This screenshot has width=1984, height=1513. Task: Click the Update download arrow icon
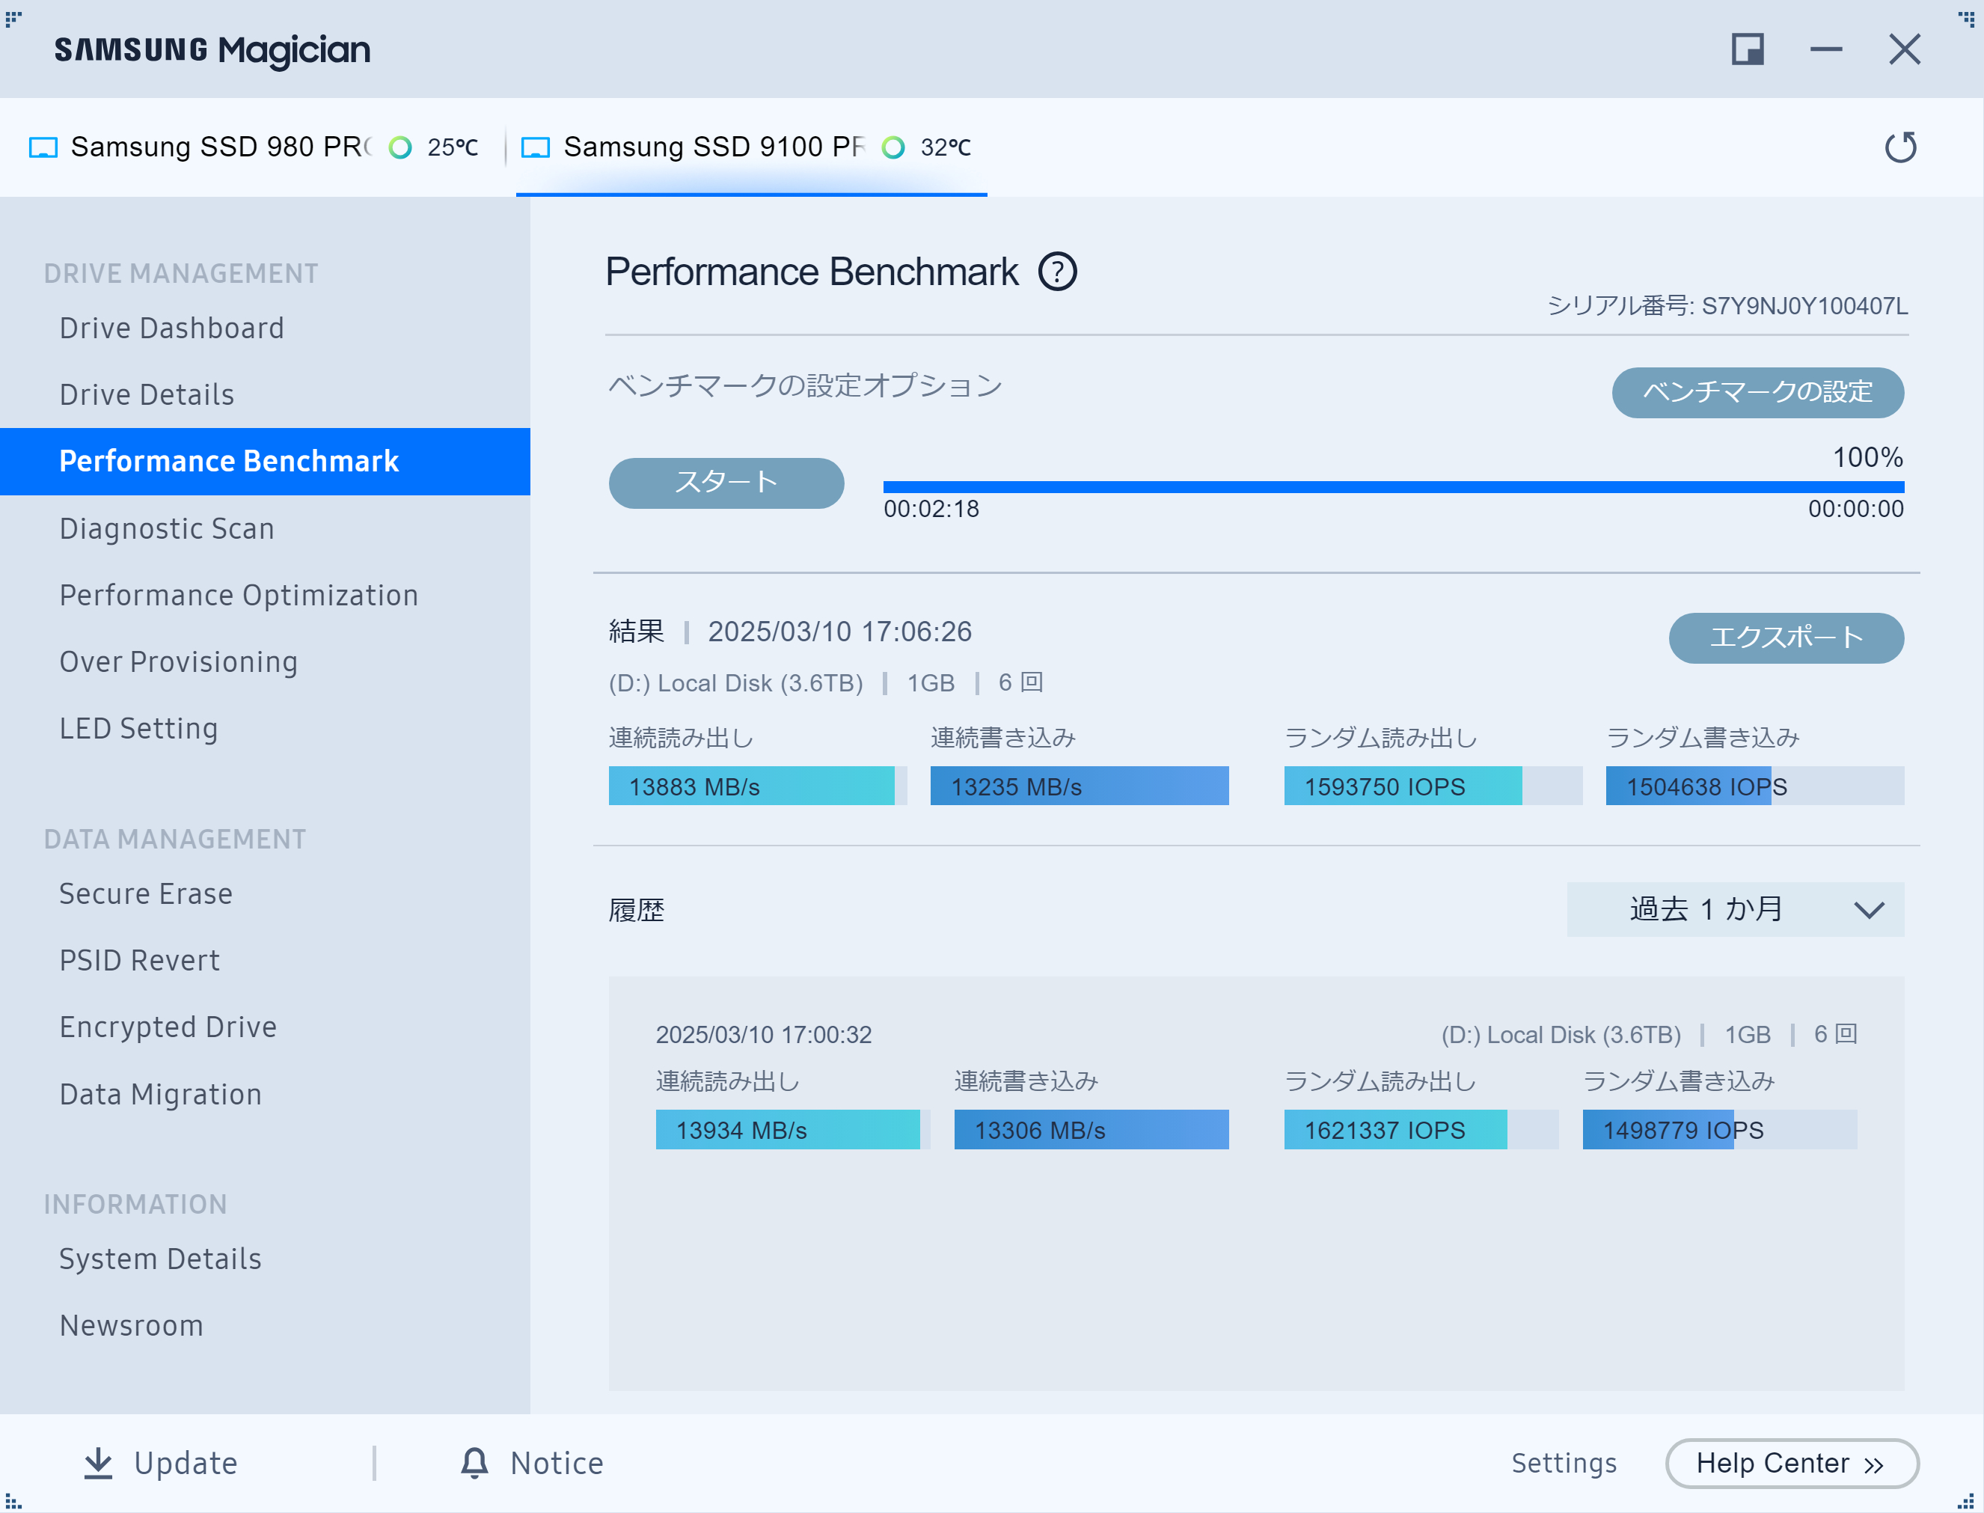pos(98,1463)
